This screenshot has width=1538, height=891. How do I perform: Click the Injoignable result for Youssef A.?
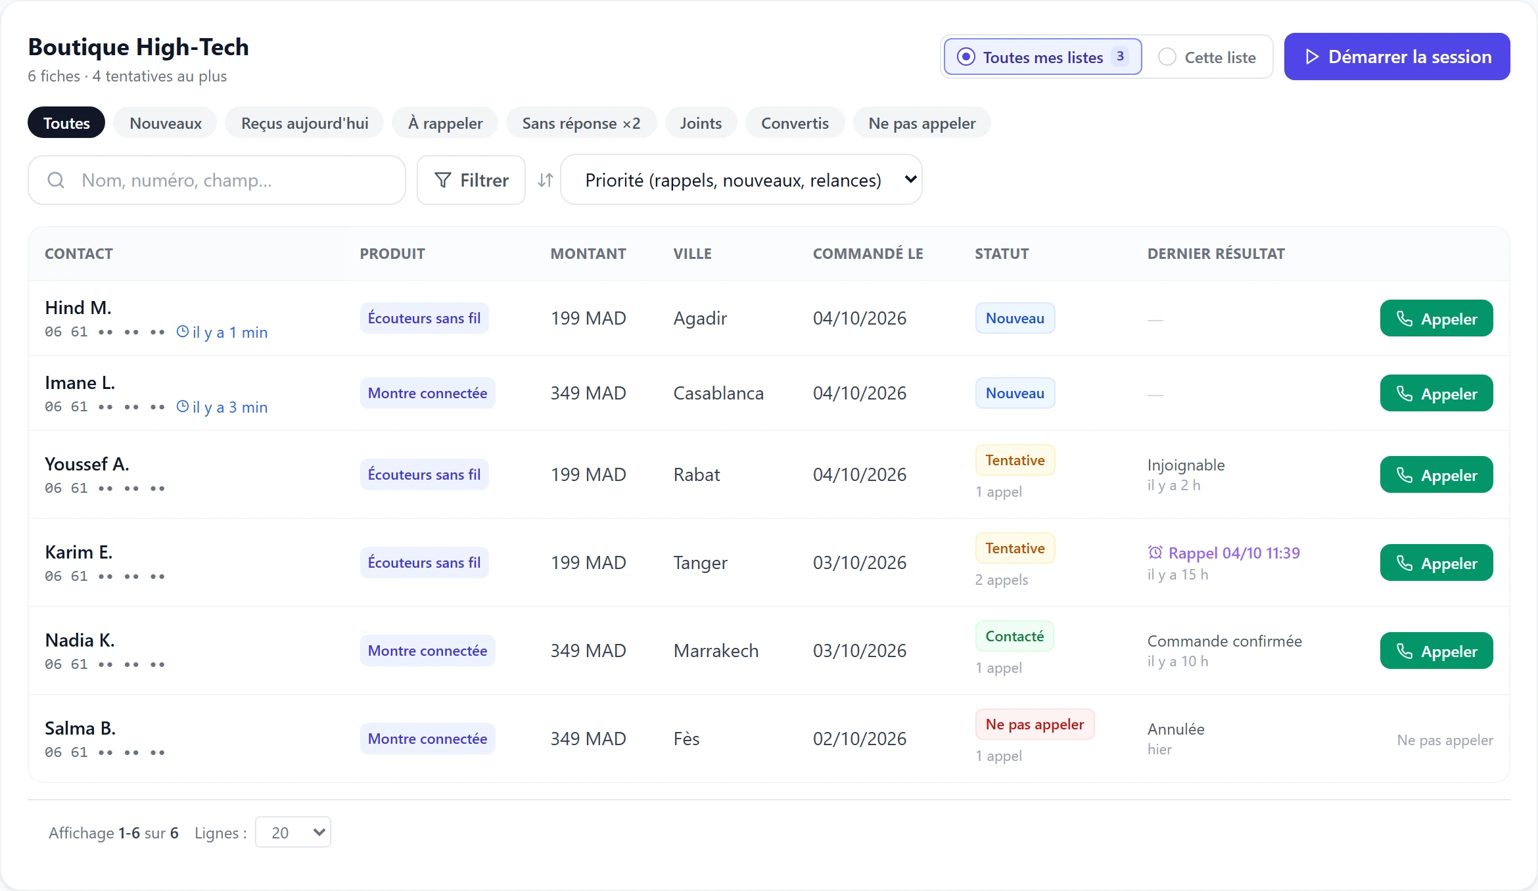[x=1186, y=465]
